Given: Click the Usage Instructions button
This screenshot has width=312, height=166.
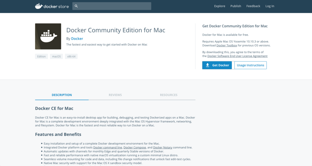Looking at the screenshot, I should point(250,65).
